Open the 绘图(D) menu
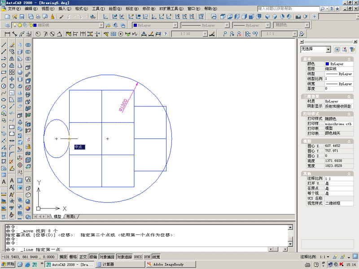359x269 pixels. coord(115,9)
